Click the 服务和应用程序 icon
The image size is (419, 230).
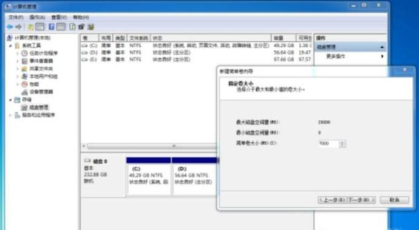click(x=17, y=115)
